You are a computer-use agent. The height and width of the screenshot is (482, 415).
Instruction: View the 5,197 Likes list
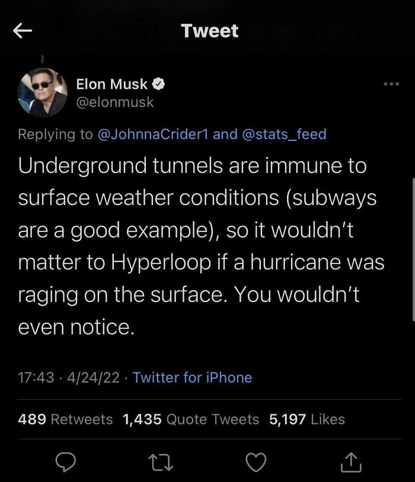307,419
